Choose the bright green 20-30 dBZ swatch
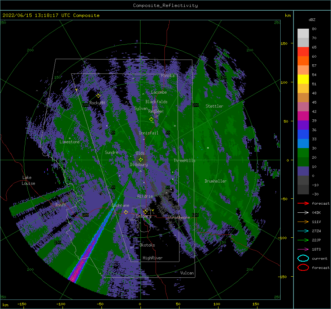This screenshot has height=309, width=331. 303,153
